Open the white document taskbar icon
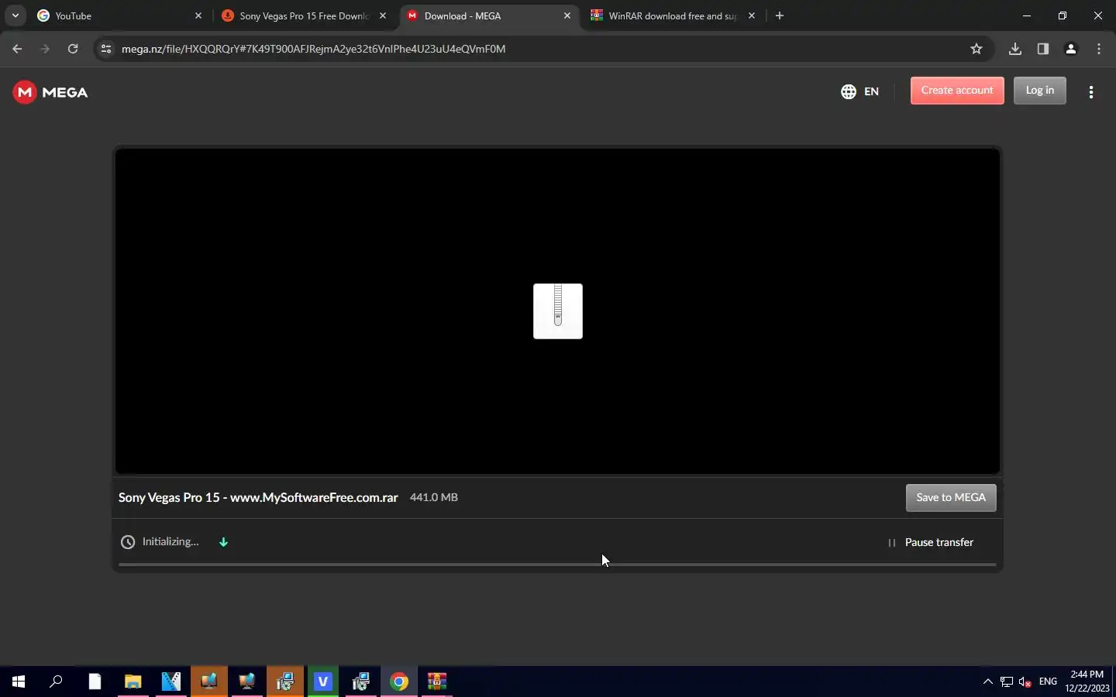This screenshot has height=697, width=1116. click(x=95, y=682)
